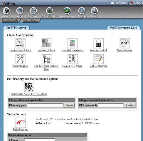Follow the Denied FTP Users link
Image resolution: width=143 pixels, height=141 pixels.
pos(72,66)
